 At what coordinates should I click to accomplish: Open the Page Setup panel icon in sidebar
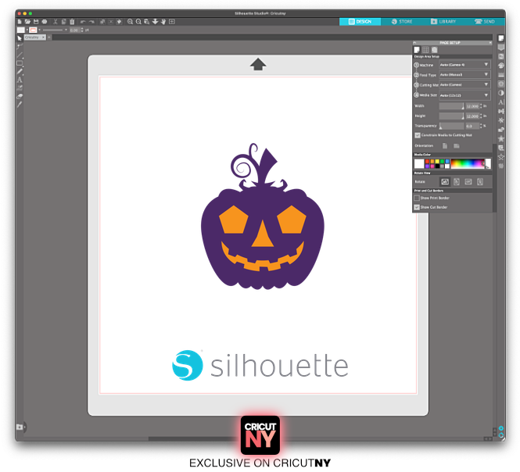pyautogui.click(x=501, y=38)
